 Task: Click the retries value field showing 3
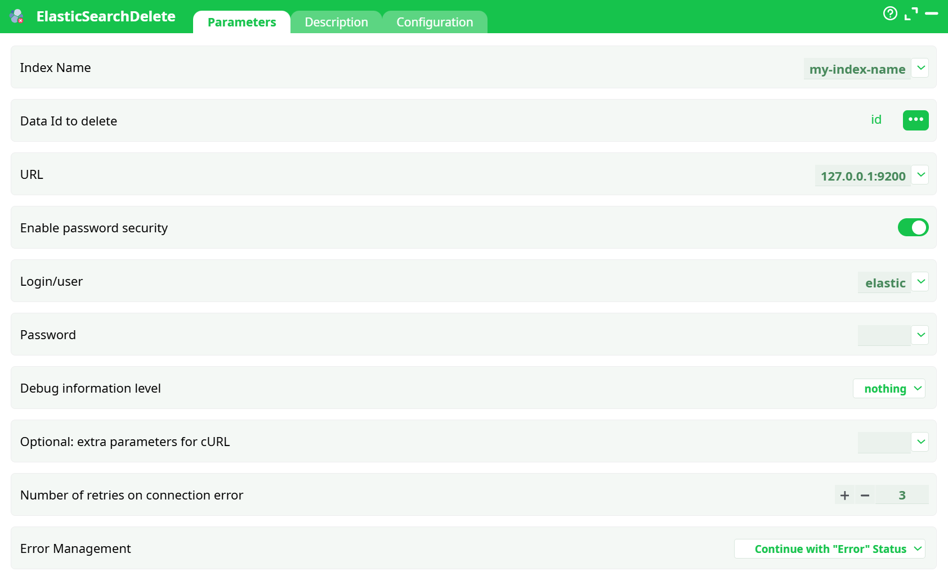tap(902, 495)
